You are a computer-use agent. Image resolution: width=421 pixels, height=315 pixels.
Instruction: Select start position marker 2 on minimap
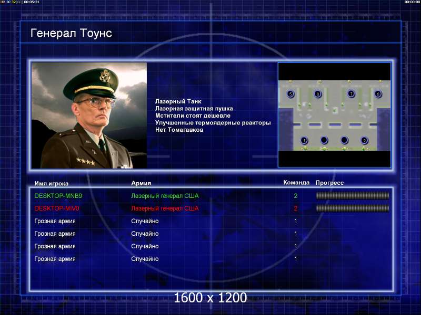coord(364,140)
